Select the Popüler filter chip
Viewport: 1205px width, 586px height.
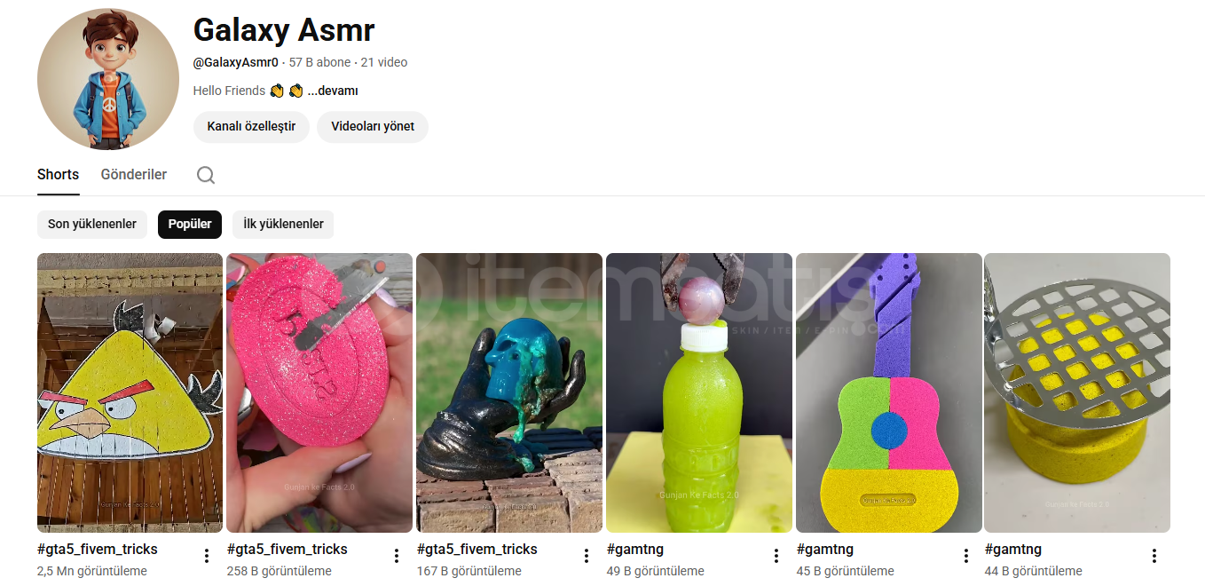coord(190,224)
